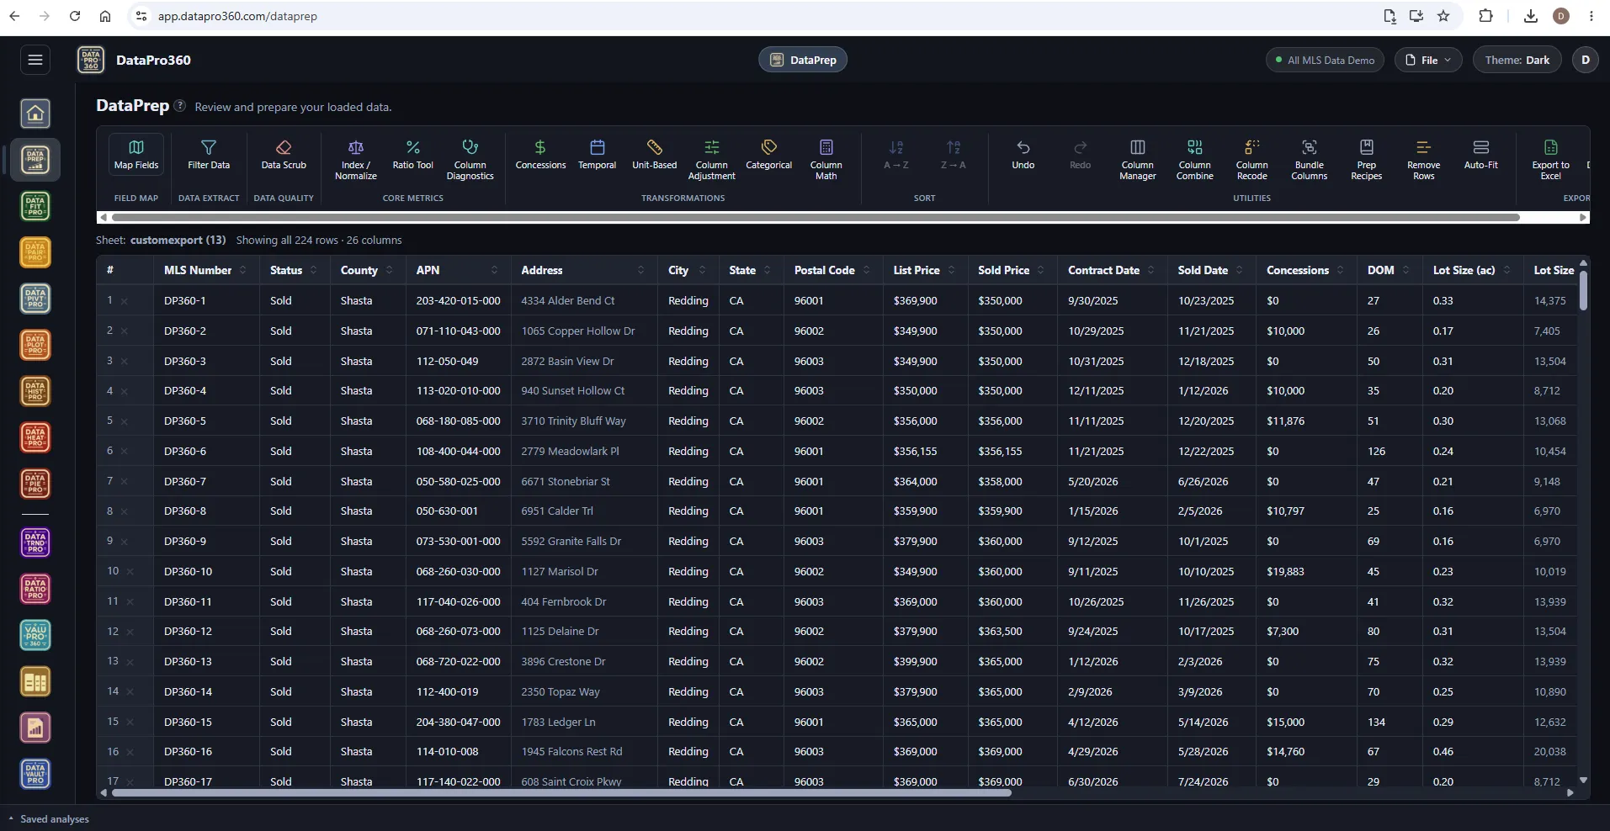The image size is (1610, 831).
Task: Show the DataPrep help tooltip icon
Action: pyautogui.click(x=179, y=106)
